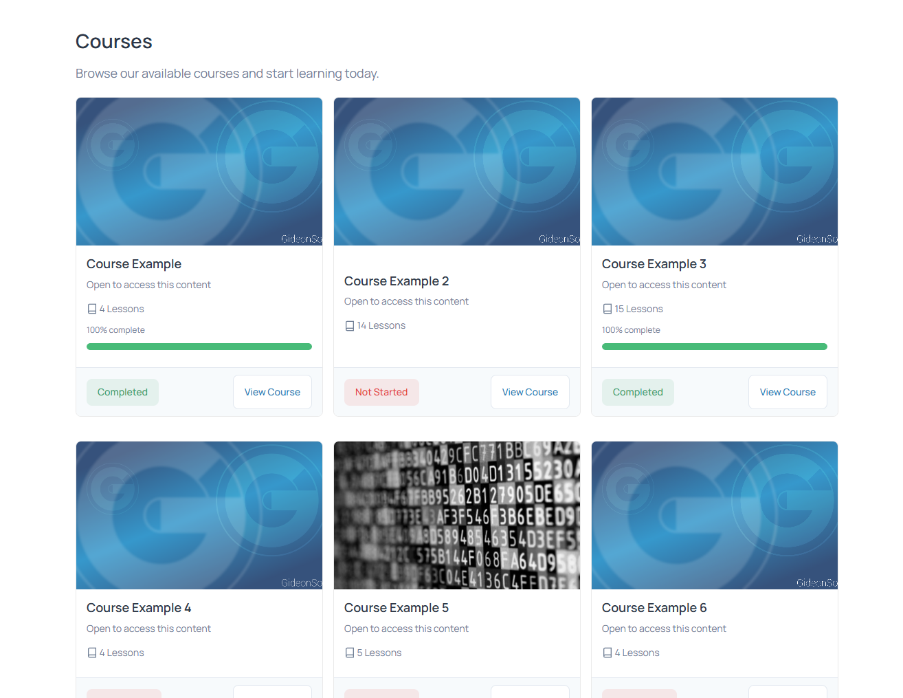Click the book icon beside 5 Lessons

pos(350,653)
